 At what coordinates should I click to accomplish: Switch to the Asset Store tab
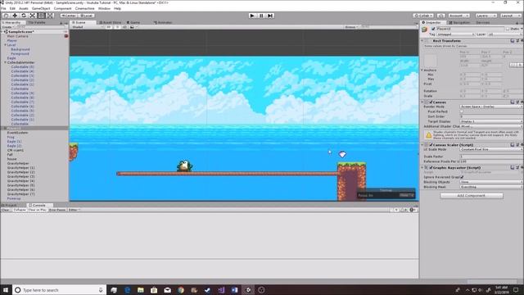pos(111,22)
